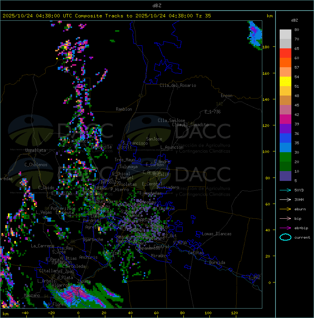Select the bright green 20-30 dBZ swatch
Screen dimensions: 314x318
[x=285, y=157]
